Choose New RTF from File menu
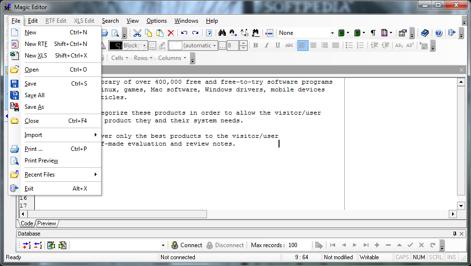 point(55,44)
